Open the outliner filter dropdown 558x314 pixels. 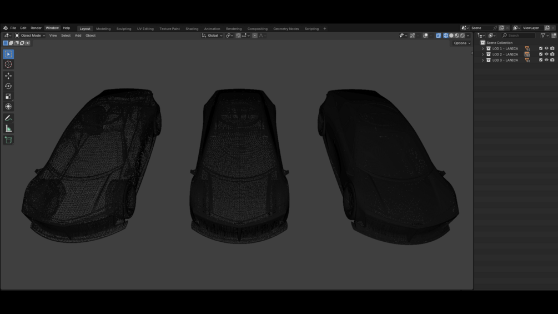point(545,36)
